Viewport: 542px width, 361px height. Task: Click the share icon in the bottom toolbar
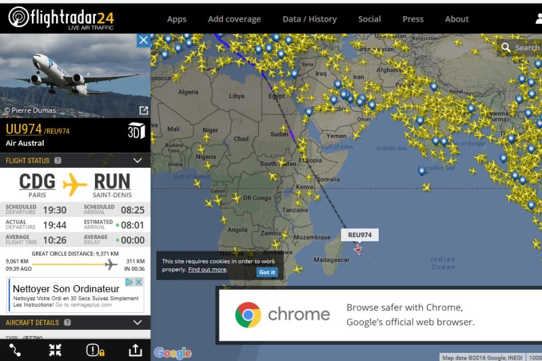135,349
